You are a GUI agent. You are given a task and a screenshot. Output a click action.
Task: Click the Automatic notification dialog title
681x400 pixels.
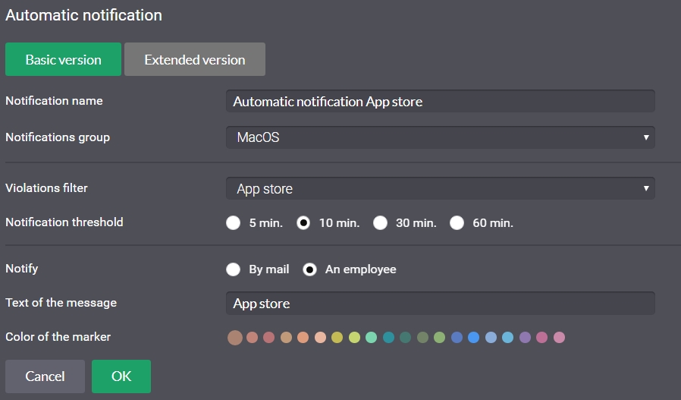(84, 15)
